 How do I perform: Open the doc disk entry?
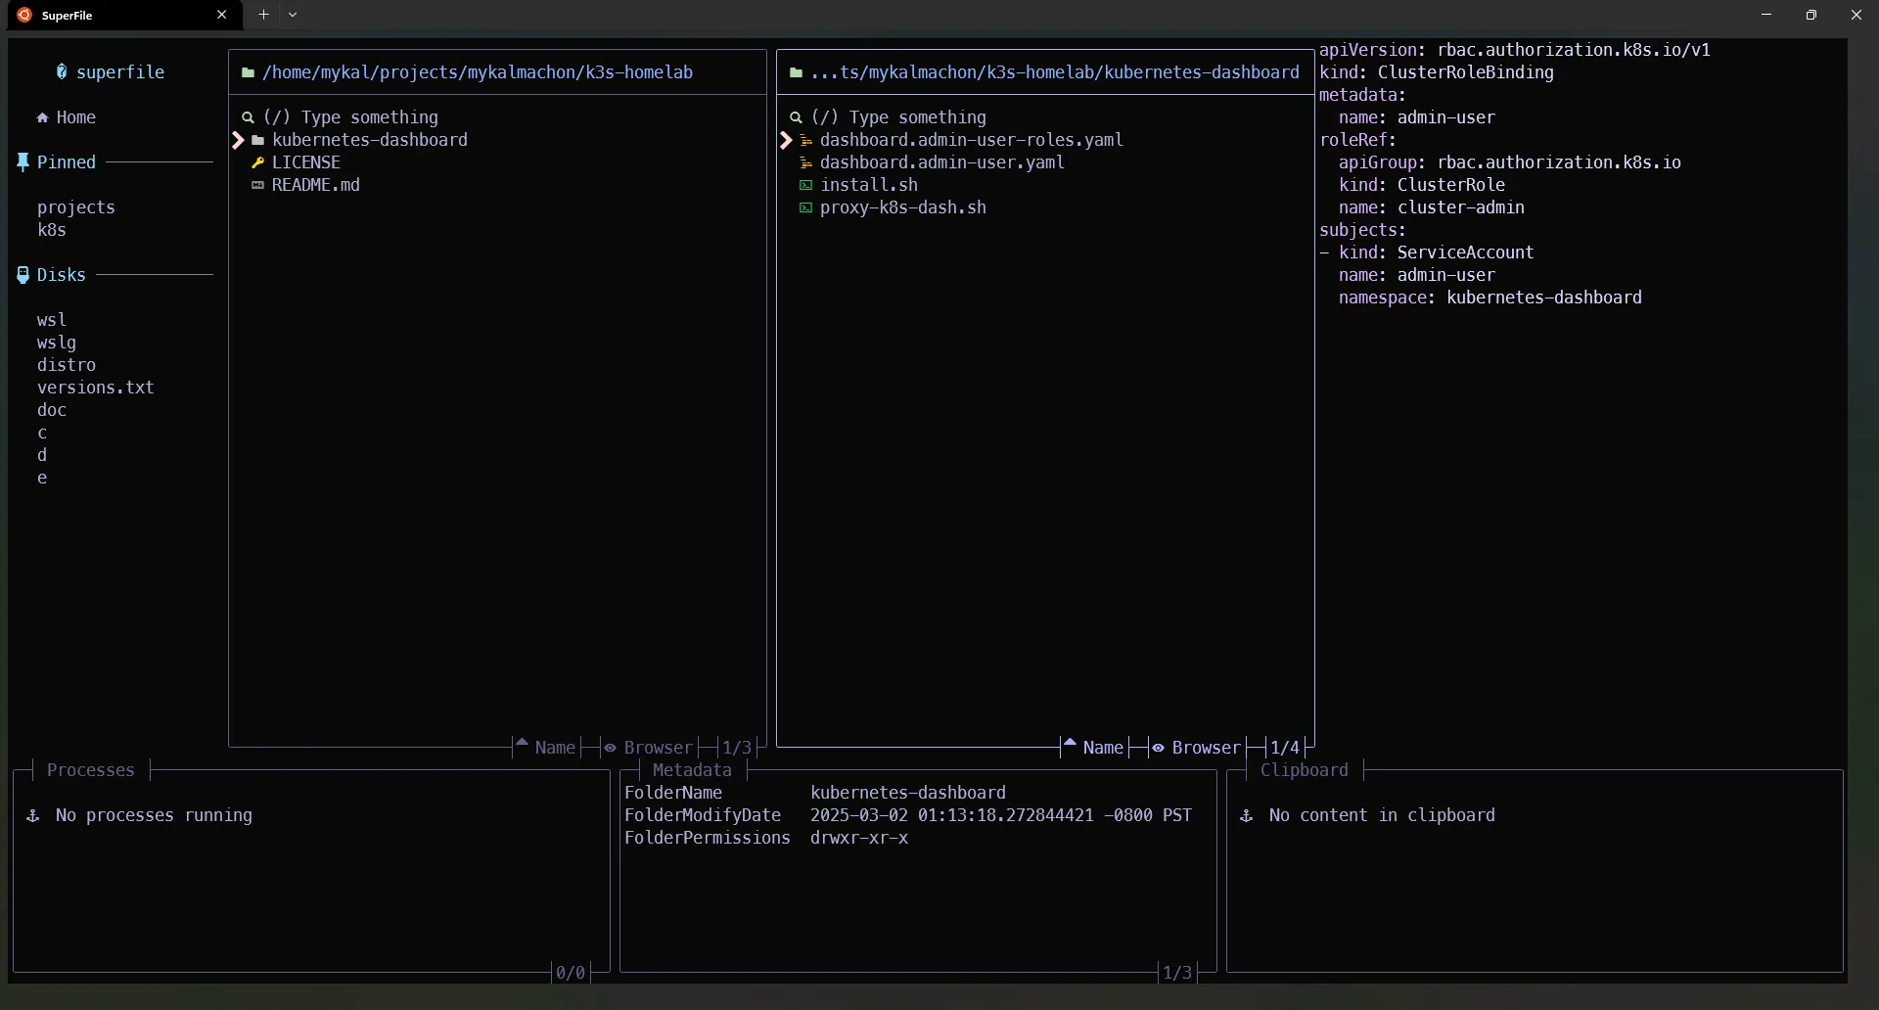52,410
